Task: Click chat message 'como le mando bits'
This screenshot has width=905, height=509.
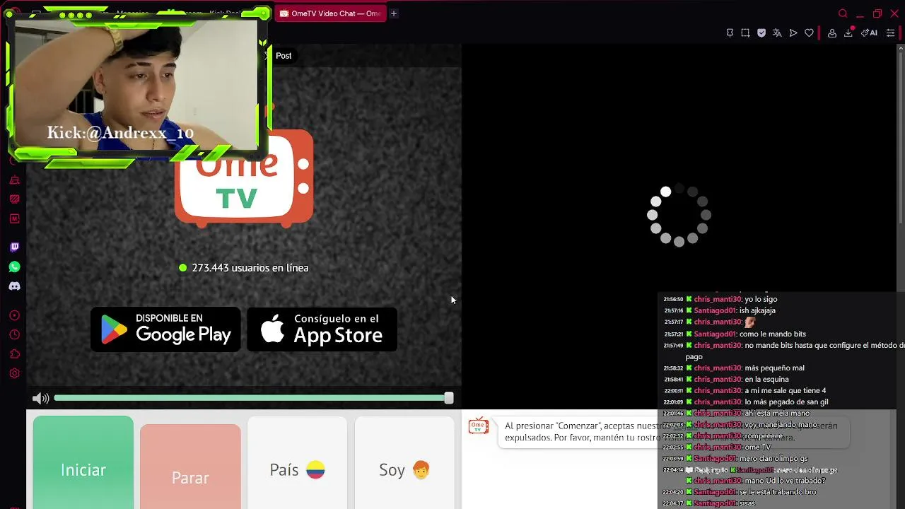Action: pyautogui.click(x=773, y=334)
